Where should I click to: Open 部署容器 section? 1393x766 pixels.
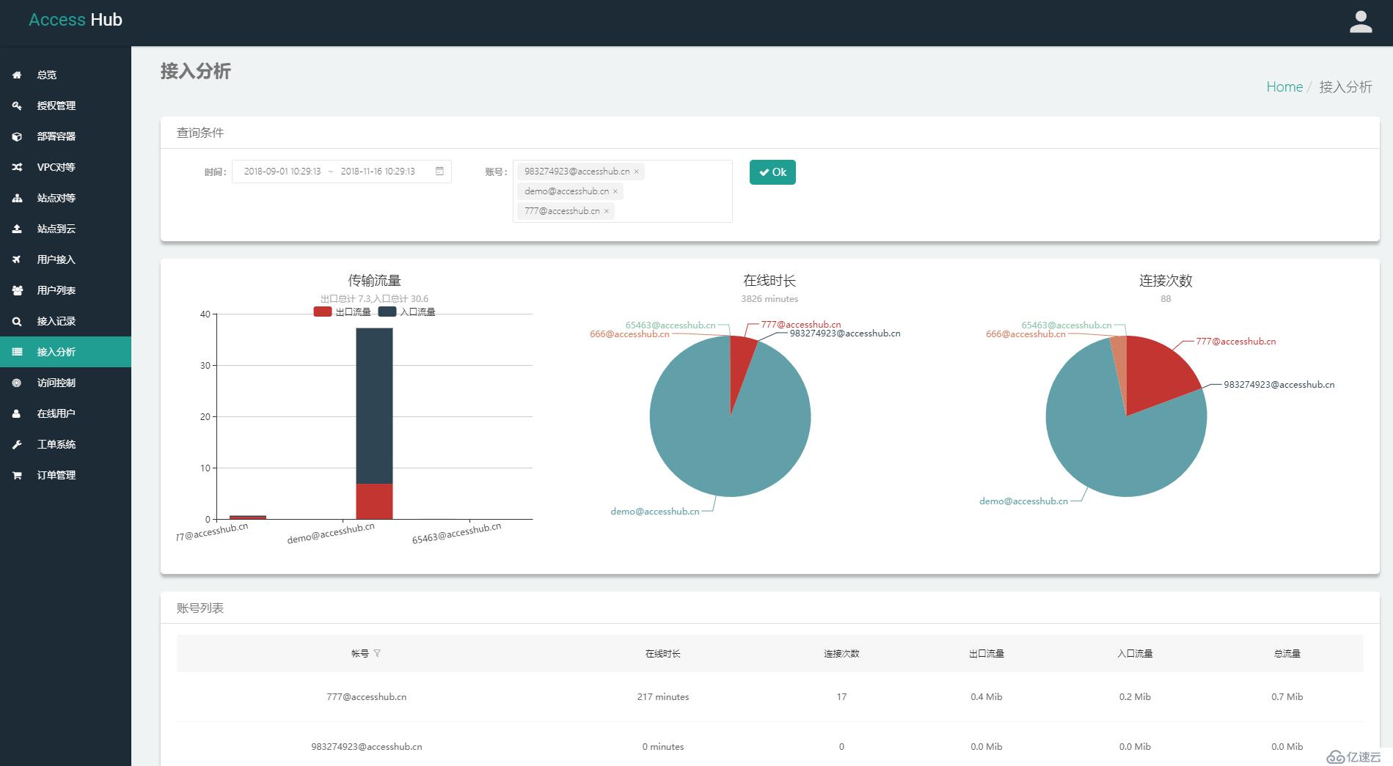point(65,136)
